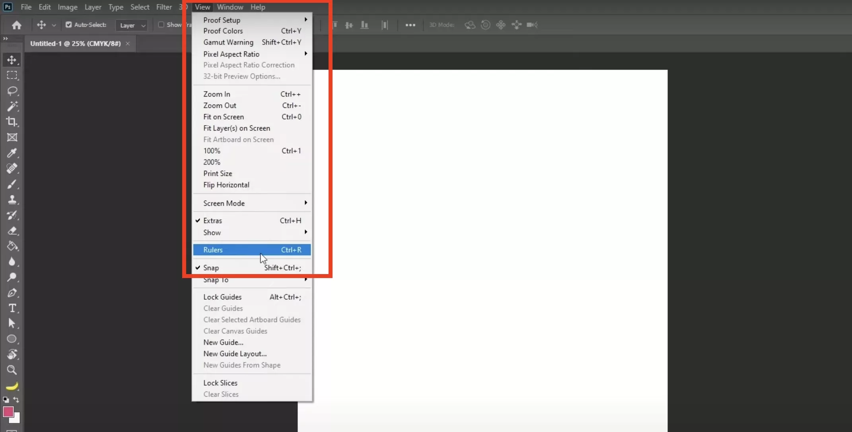Screen dimensions: 852x432
Task: Expand the Snap To submenu
Action: [x=252, y=280]
